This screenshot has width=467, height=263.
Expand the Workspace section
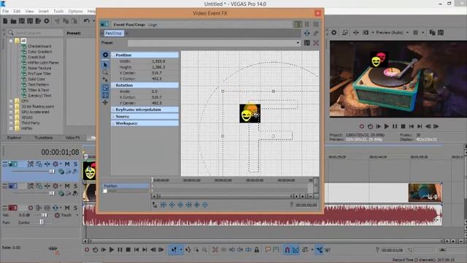[x=114, y=123]
